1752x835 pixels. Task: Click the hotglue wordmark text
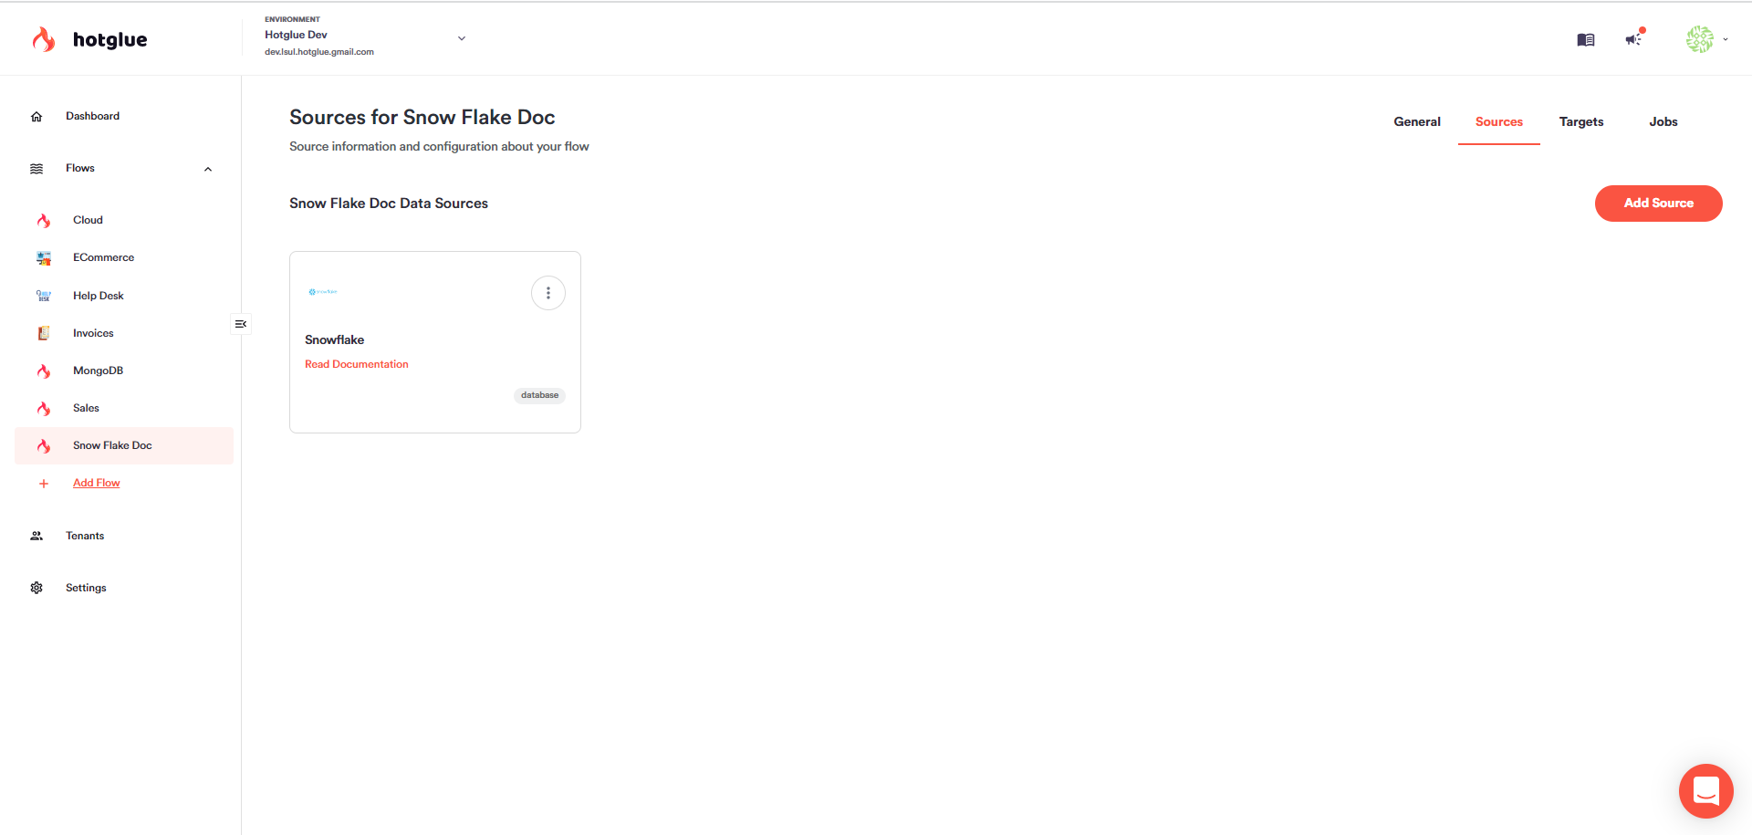coord(110,39)
